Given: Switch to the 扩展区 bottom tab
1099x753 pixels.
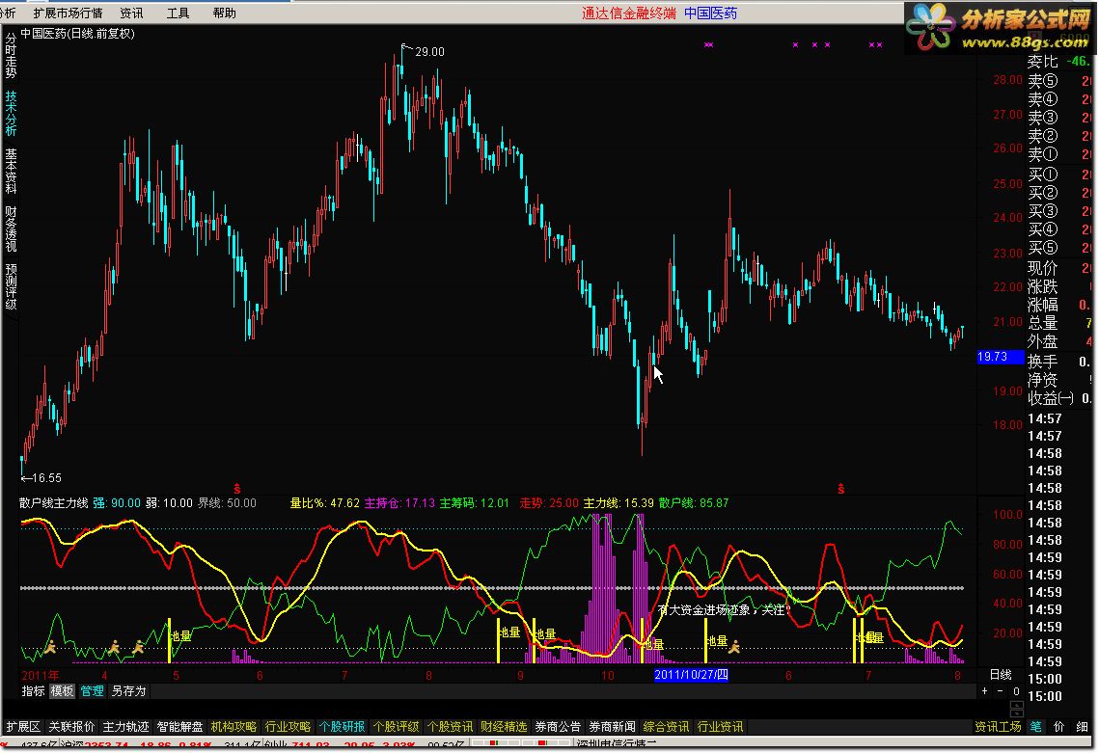Looking at the screenshot, I should coord(23,727).
